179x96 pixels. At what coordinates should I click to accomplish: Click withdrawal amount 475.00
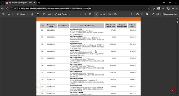pos(113,30)
